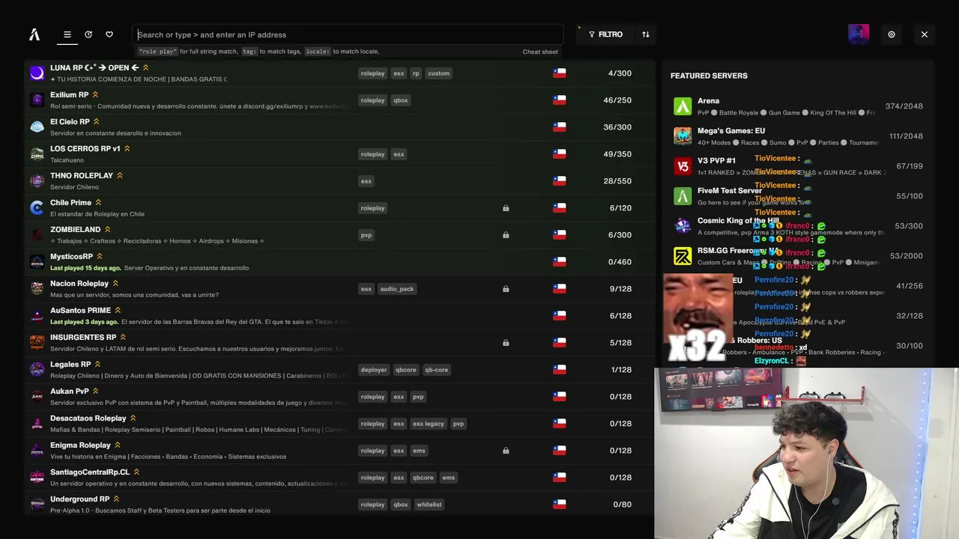The width and height of the screenshot is (959, 539).
Task: Select the "qbox" tag on Exilium RP
Action: (x=401, y=100)
